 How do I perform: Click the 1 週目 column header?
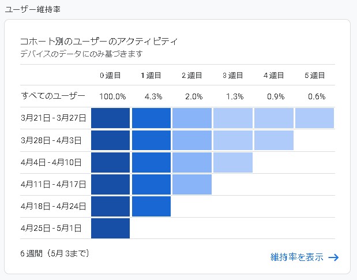click(151, 75)
